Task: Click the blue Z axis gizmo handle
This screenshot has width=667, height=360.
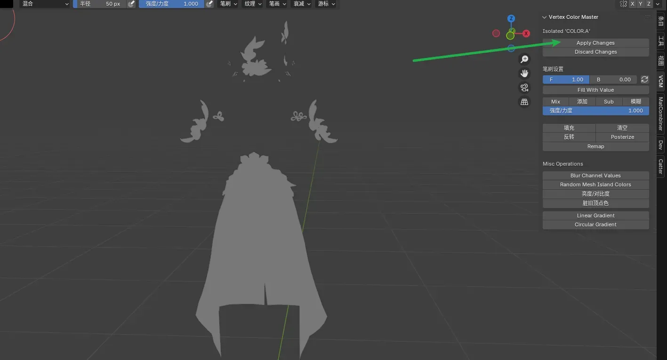Action: (x=511, y=19)
